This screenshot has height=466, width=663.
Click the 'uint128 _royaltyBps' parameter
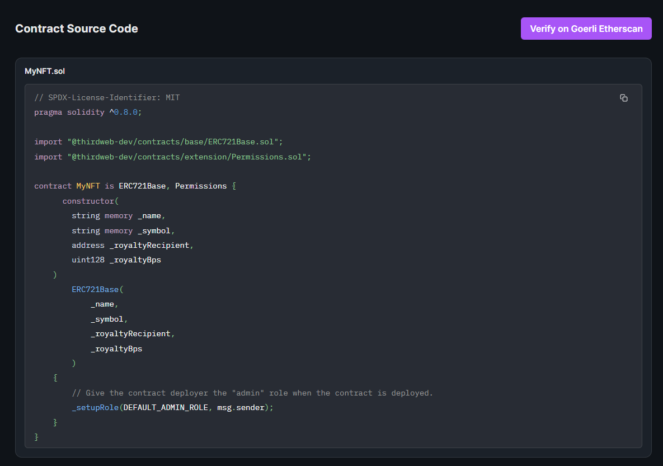tap(116, 260)
